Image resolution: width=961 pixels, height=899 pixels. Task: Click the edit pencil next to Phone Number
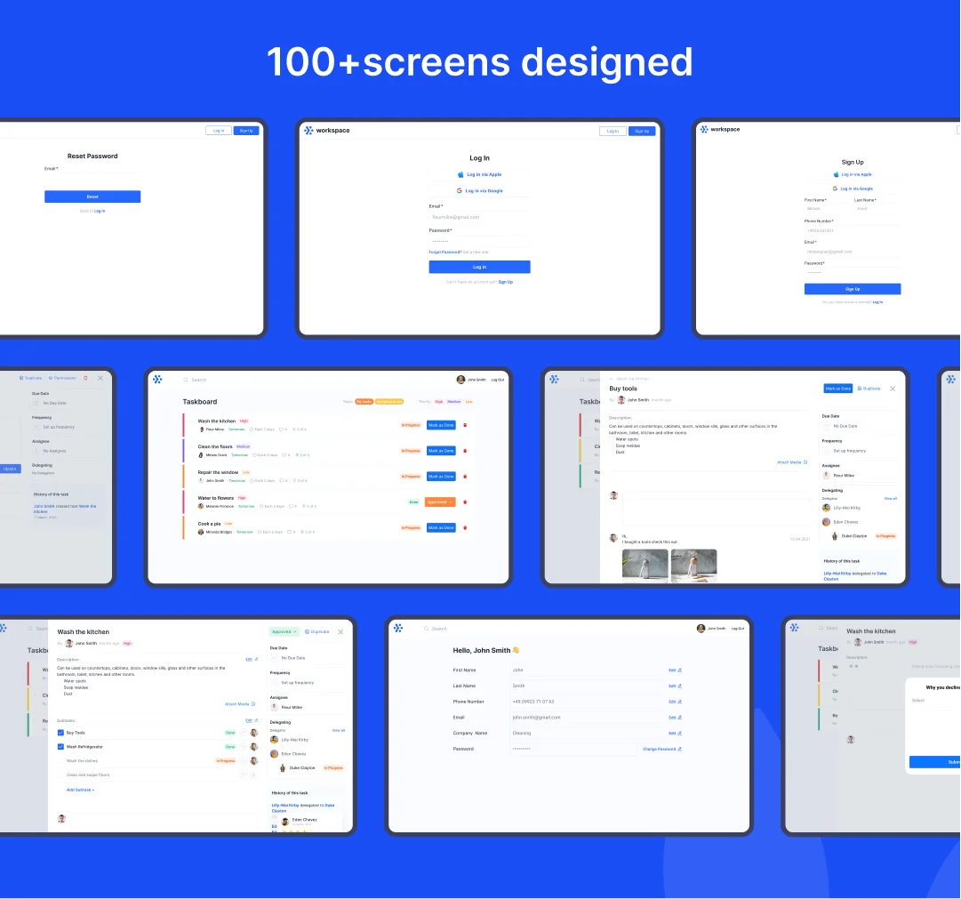pyautogui.click(x=680, y=702)
